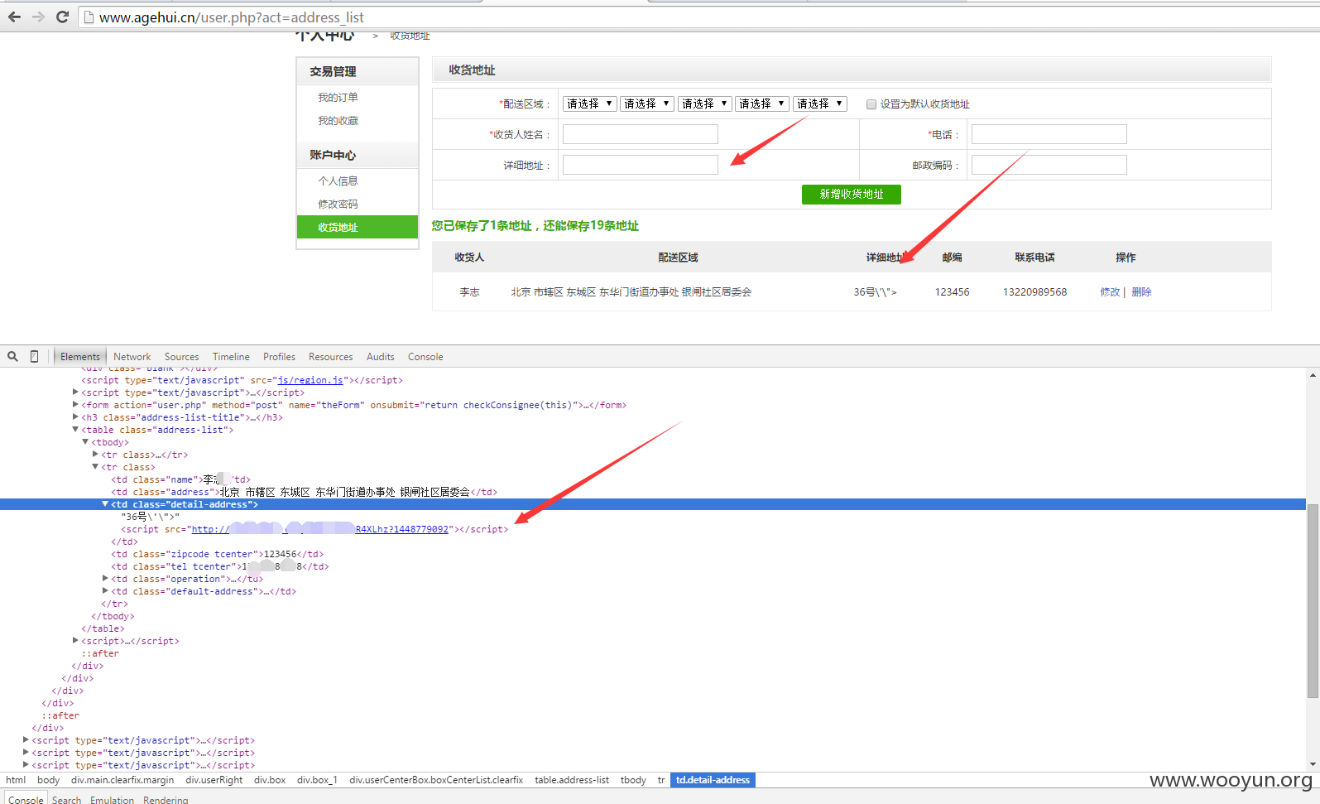
Task: Click scrollbar up arrow in Elements panel
Action: point(1313,375)
